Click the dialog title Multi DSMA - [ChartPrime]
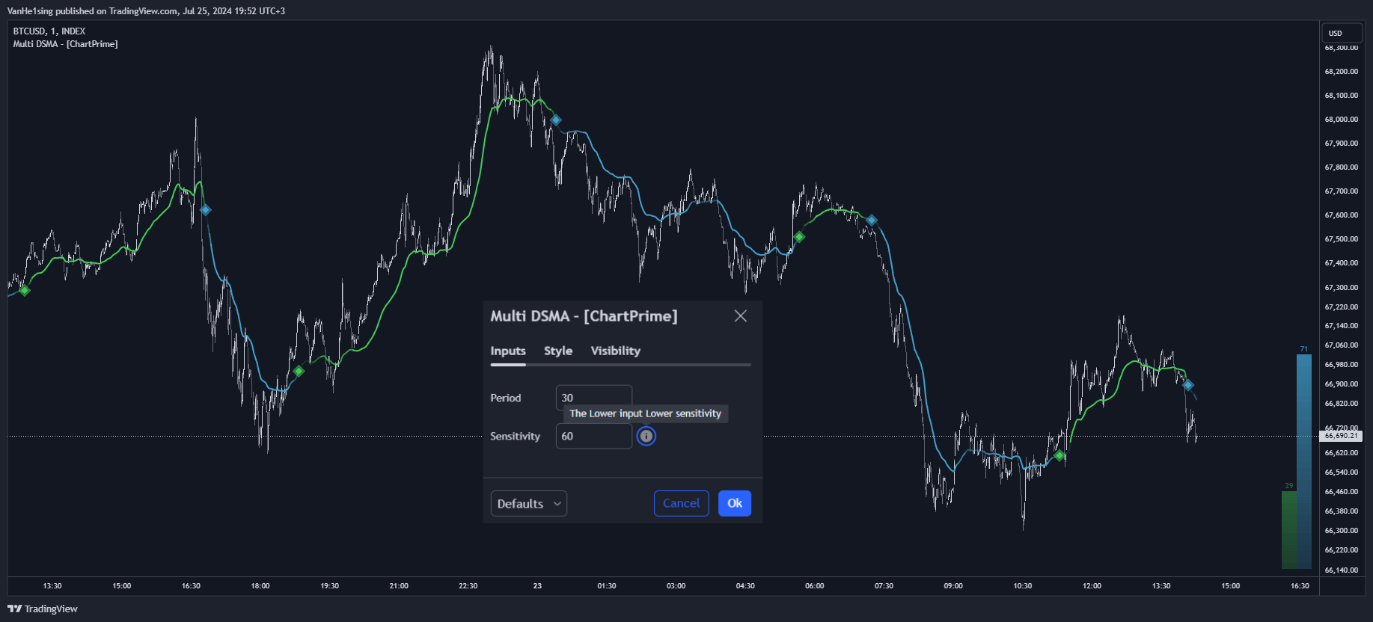Screen dimensions: 1373x622 [x=584, y=315]
